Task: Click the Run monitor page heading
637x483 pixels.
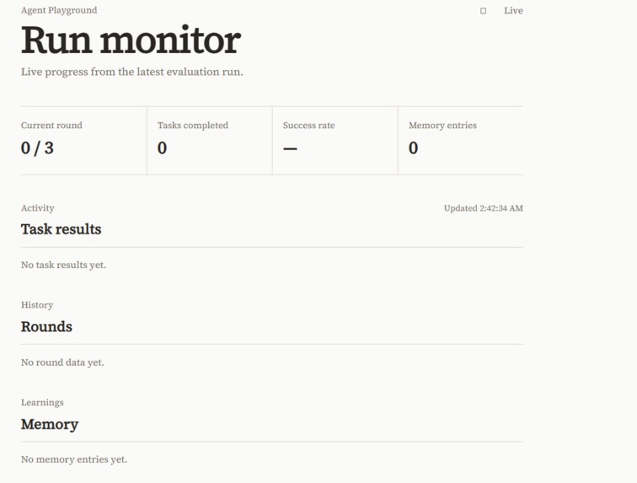Action: pyautogui.click(x=131, y=40)
